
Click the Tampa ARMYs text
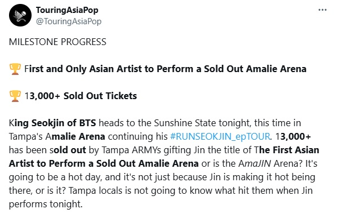[x=131, y=150]
